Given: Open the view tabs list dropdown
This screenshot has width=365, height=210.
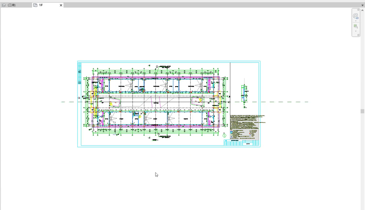Looking at the screenshot, I should click(362, 5).
